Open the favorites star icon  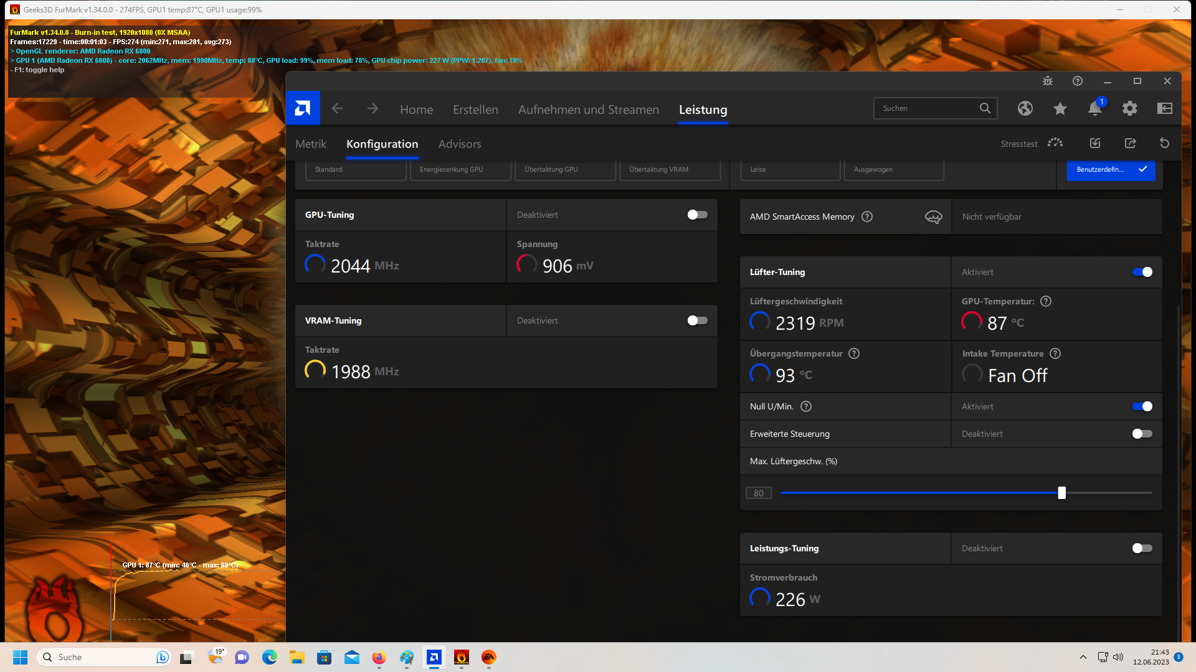(1060, 108)
